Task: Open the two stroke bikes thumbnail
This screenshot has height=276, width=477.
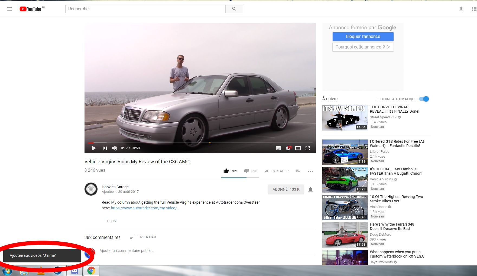Action: click(345, 207)
